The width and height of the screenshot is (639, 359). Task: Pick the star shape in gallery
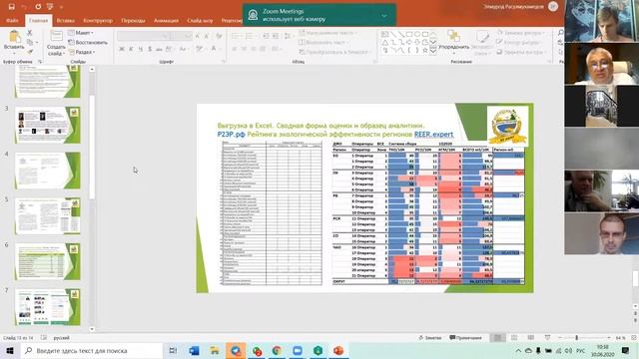tap(425, 51)
